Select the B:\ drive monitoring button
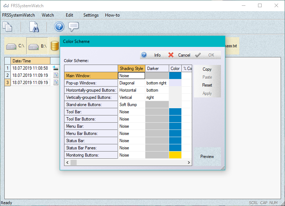The width and height of the screenshot is (285, 206). 37,46
